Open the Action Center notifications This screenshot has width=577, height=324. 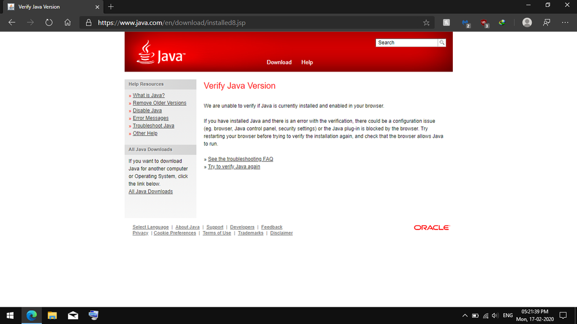coord(563,315)
